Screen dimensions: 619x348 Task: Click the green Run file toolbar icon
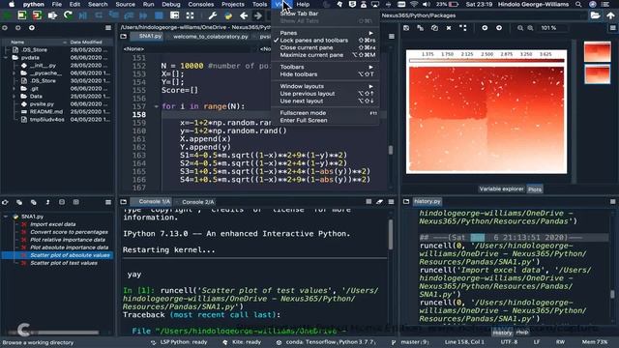tap(7, 15)
